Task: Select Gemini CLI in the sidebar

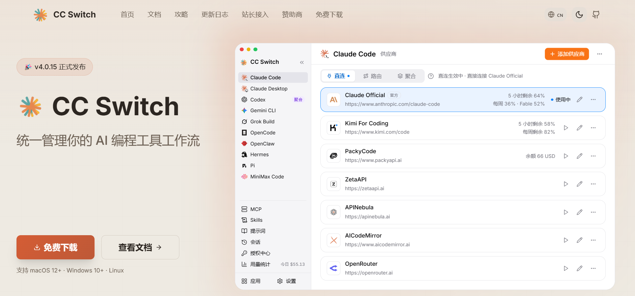Action: pyautogui.click(x=273, y=111)
